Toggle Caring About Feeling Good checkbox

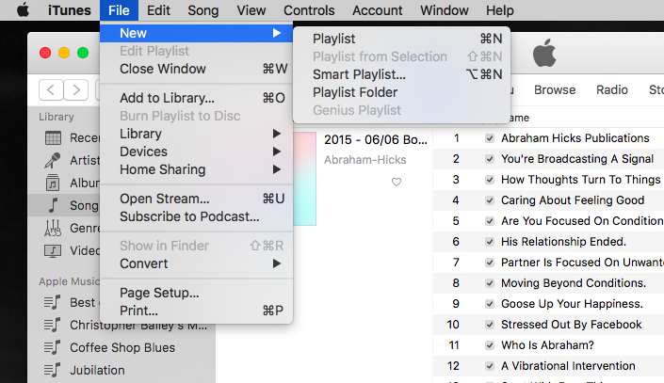tap(490, 200)
